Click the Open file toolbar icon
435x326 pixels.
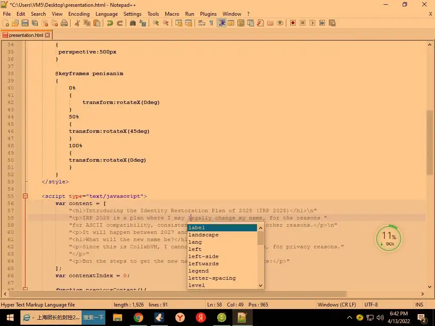tap(15, 23)
